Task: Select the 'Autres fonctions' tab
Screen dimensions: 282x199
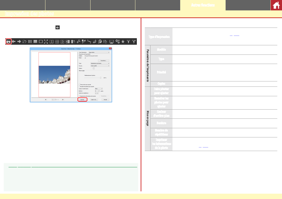Action: (203, 5)
